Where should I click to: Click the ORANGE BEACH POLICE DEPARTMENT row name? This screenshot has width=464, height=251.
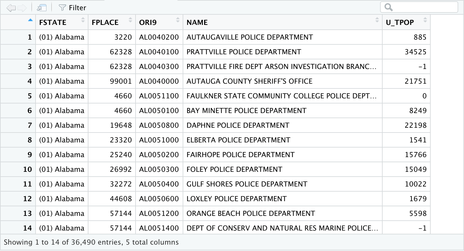pyautogui.click(x=251, y=213)
